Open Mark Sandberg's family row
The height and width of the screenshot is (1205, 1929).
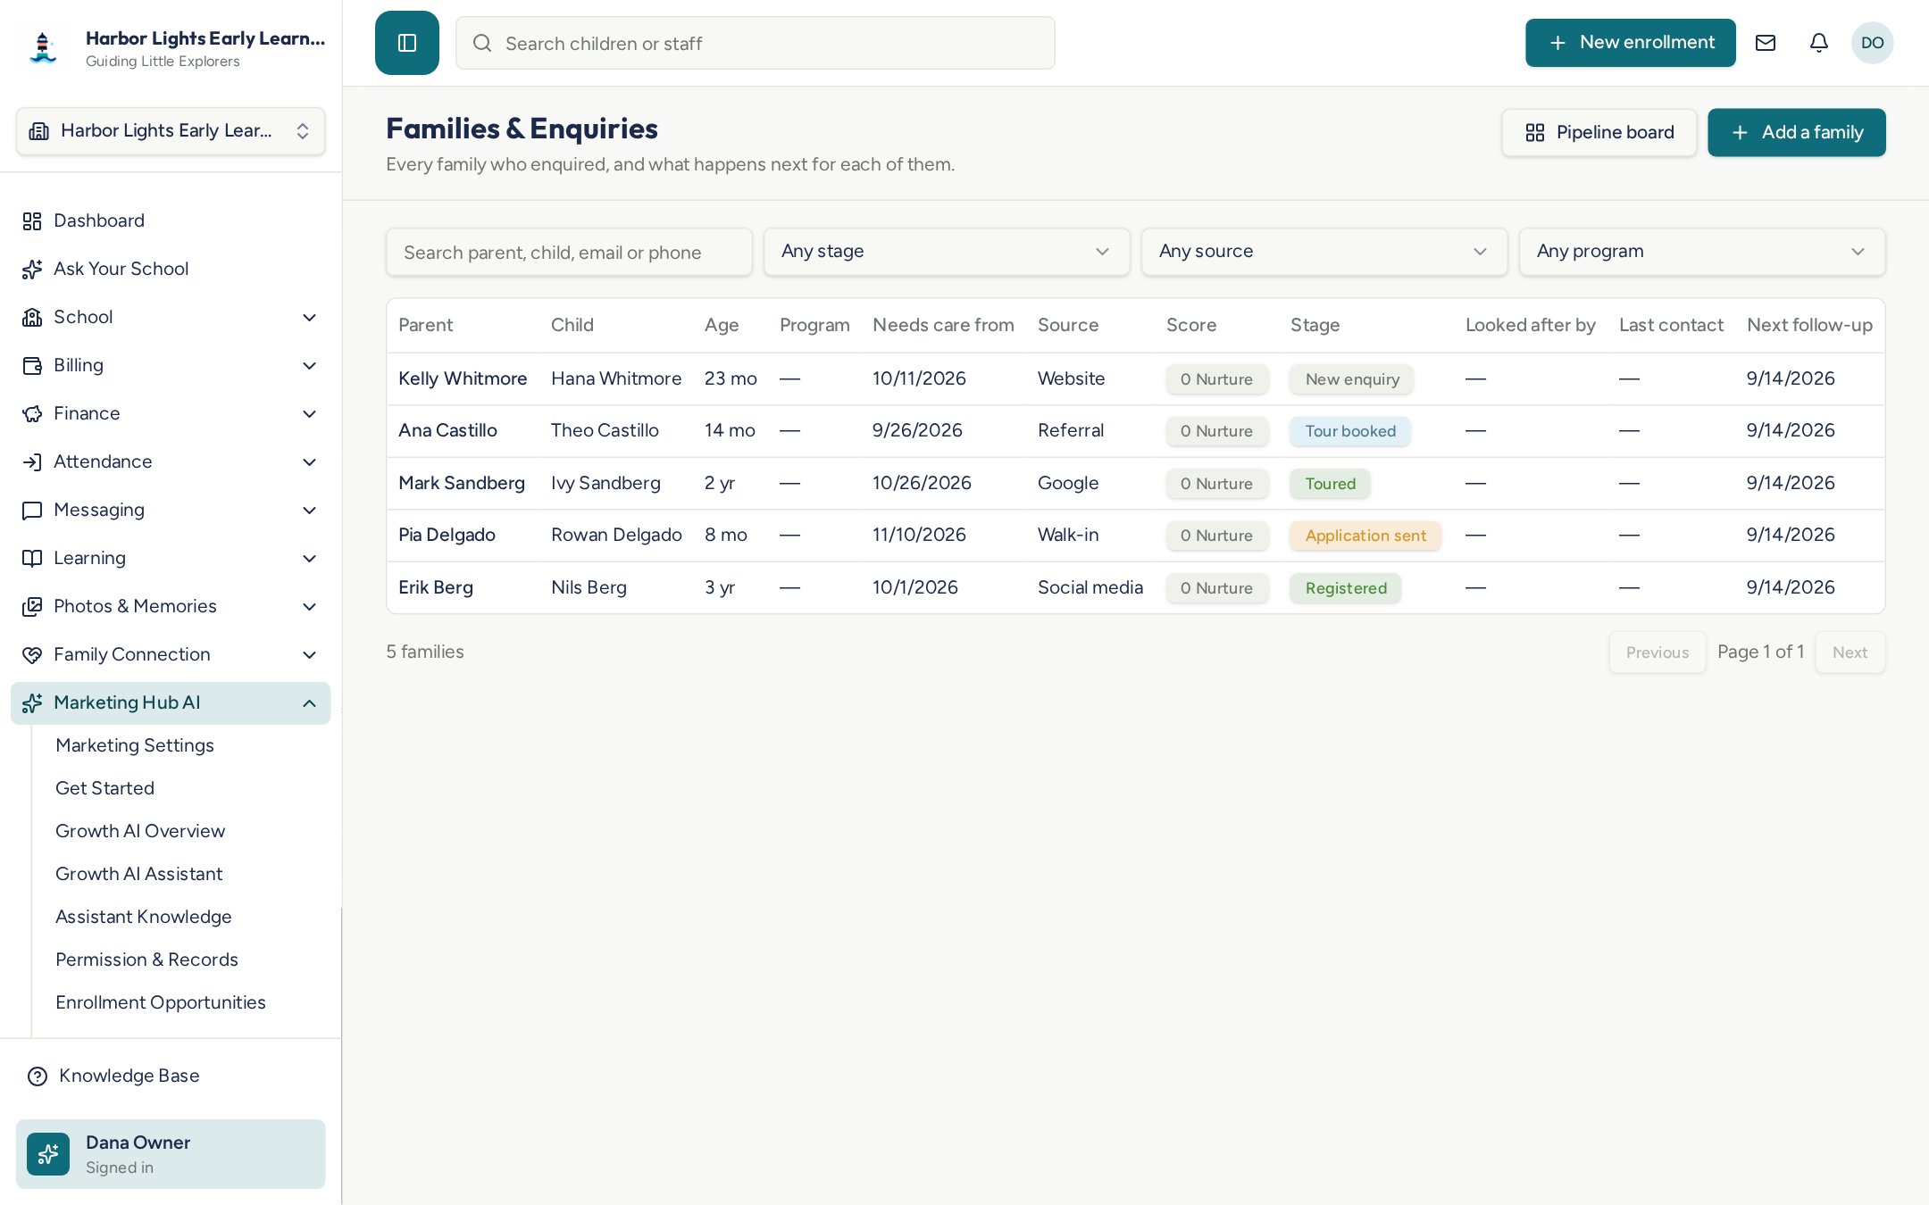1136,483
